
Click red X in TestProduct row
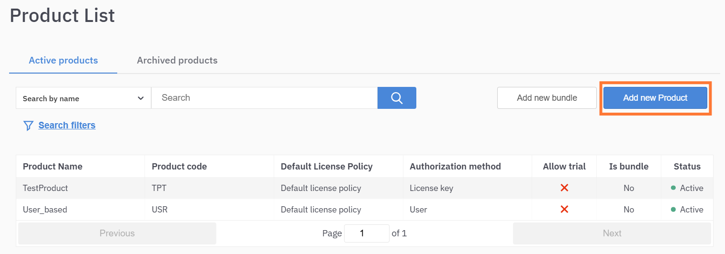[564, 188]
